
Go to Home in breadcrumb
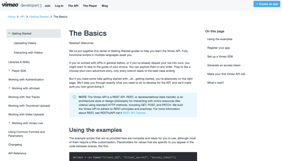(12, 17)
